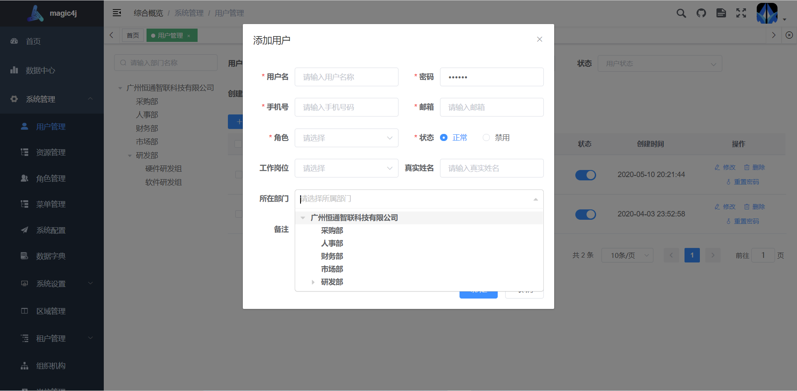Focus the 邮箱 input field

[492, 107]
